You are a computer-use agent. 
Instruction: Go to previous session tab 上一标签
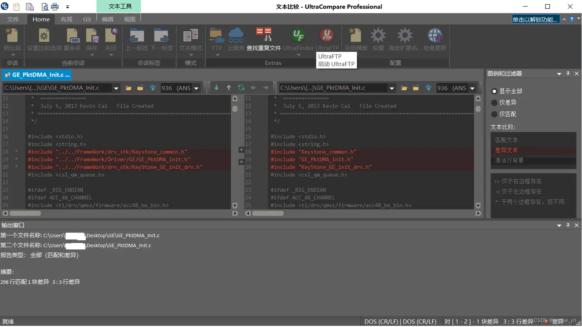click(x=137, y=39)
